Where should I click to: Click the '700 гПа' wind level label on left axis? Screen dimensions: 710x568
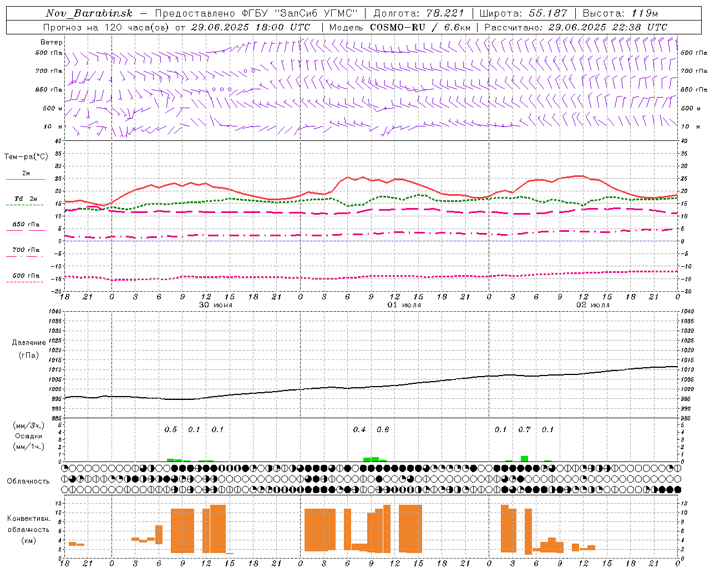(49, 71)
